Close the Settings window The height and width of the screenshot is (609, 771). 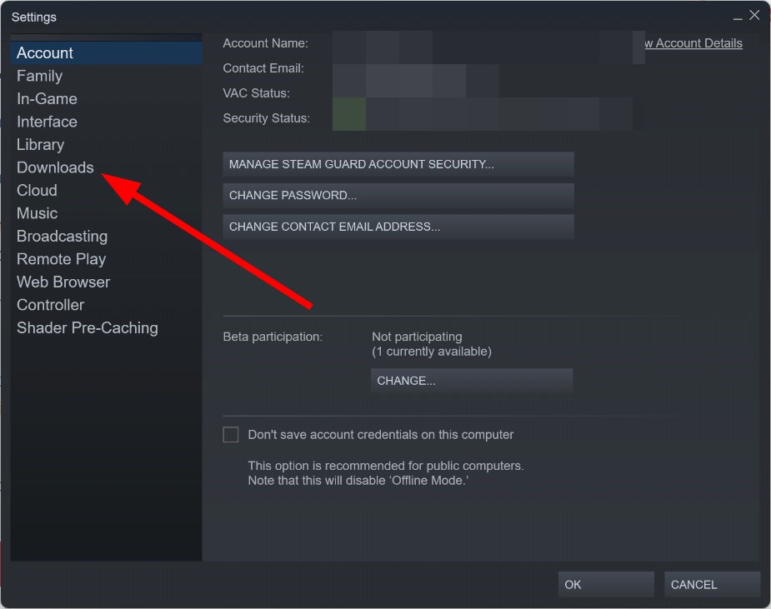pyautogui.click(x=754, y=15)
